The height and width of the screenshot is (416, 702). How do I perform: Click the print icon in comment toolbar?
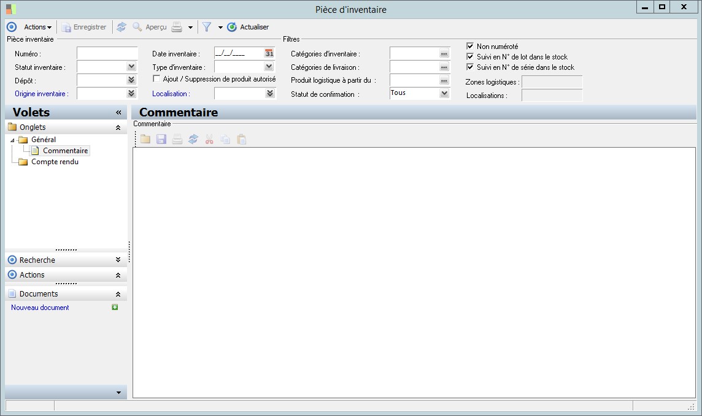[x=177, y=140]
